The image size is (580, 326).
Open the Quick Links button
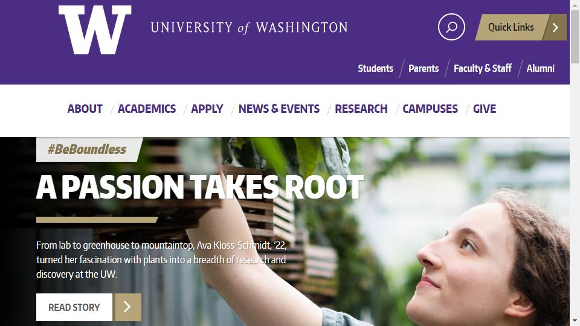click(511, 27)
